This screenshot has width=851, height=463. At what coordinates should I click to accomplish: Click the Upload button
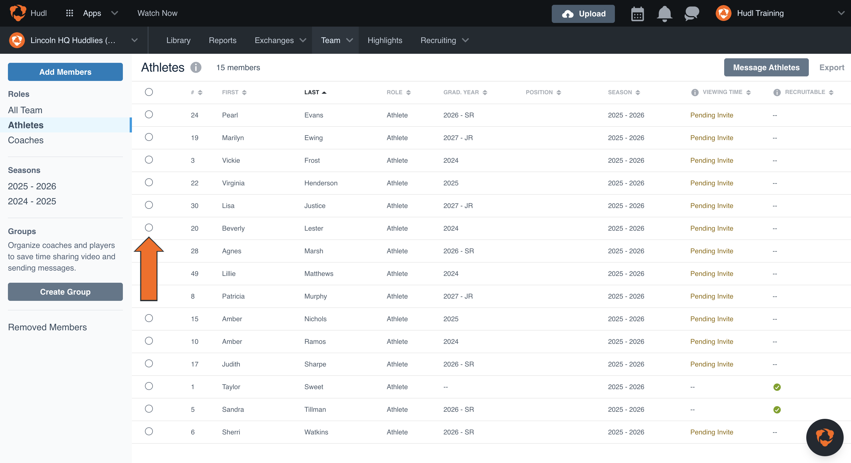[583, 14]
